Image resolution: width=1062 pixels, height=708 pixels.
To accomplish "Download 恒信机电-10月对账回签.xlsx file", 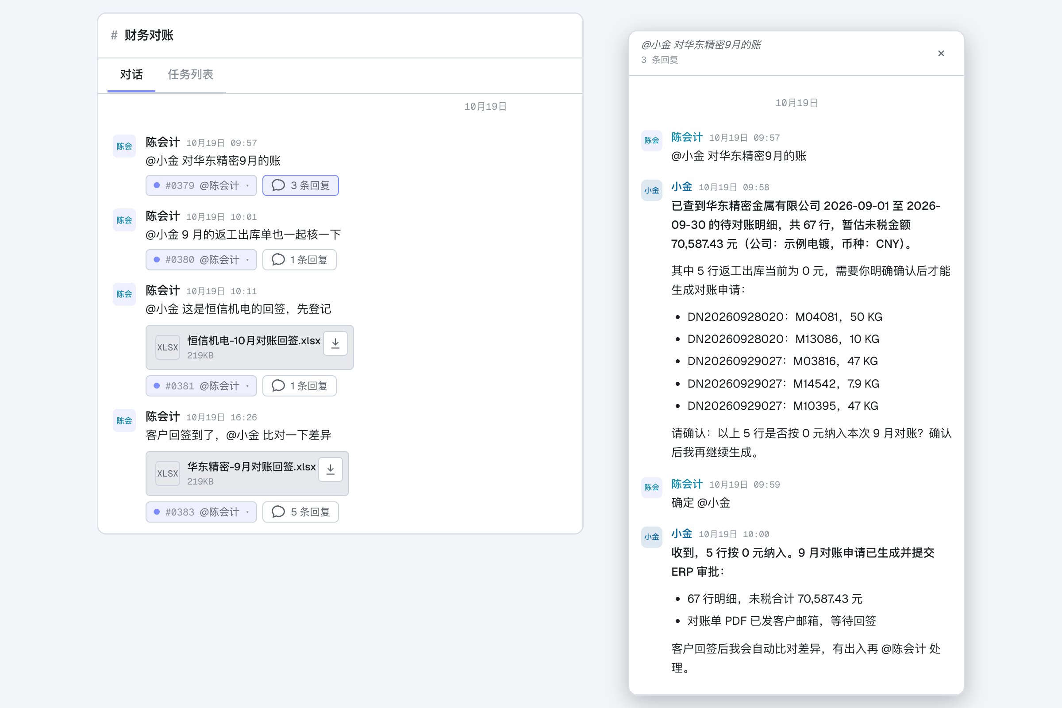I will 335,343.
